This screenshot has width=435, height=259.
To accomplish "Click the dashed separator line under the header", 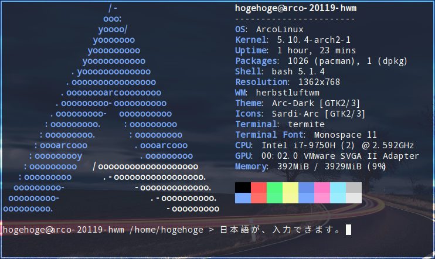I will click(295, 19).
